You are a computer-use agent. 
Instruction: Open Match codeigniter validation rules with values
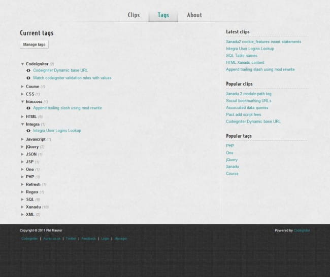pyautogui.click(x=72, y=78)
